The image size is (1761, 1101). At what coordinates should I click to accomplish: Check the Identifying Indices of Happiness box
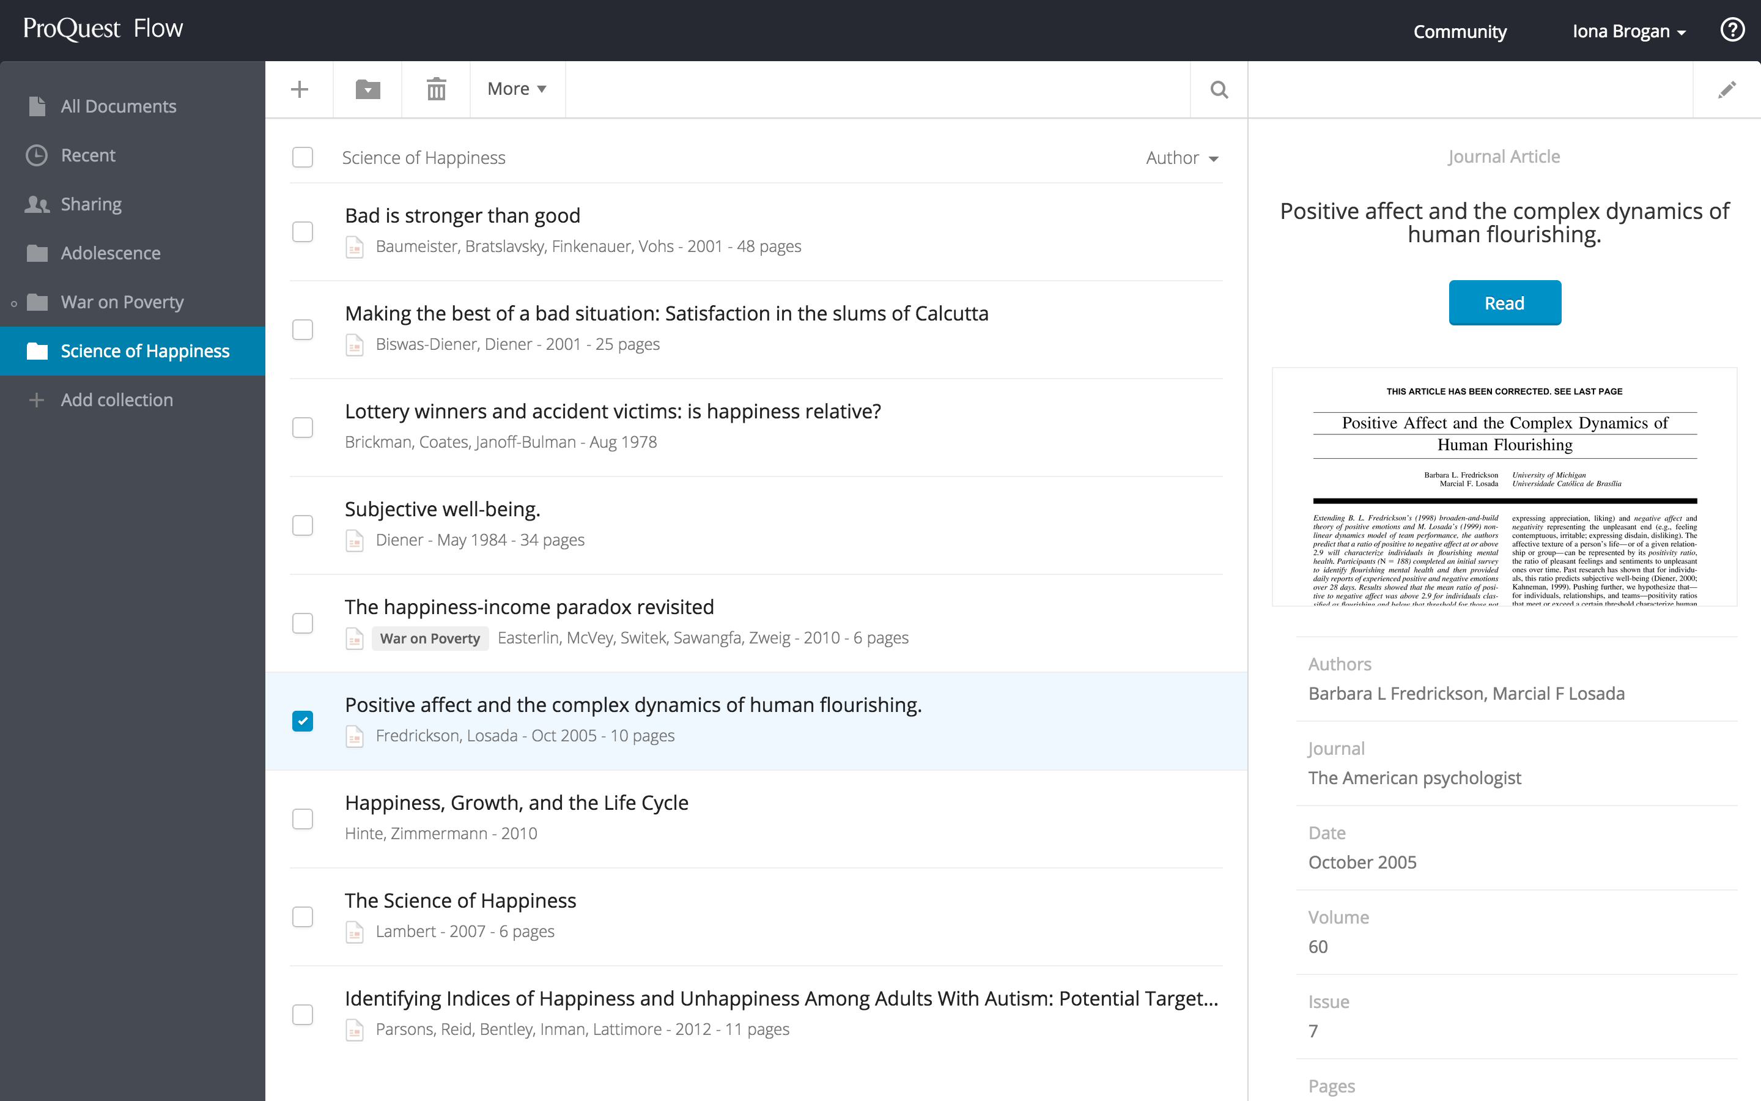click(302, 1014)
